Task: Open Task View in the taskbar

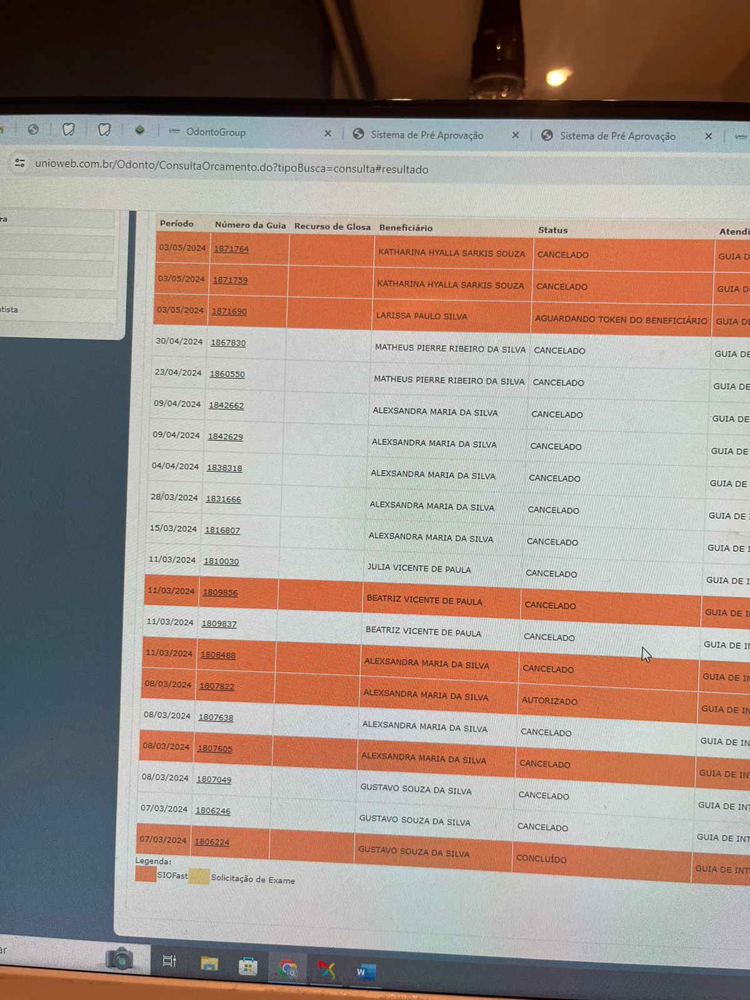Action: coord(169,961)
